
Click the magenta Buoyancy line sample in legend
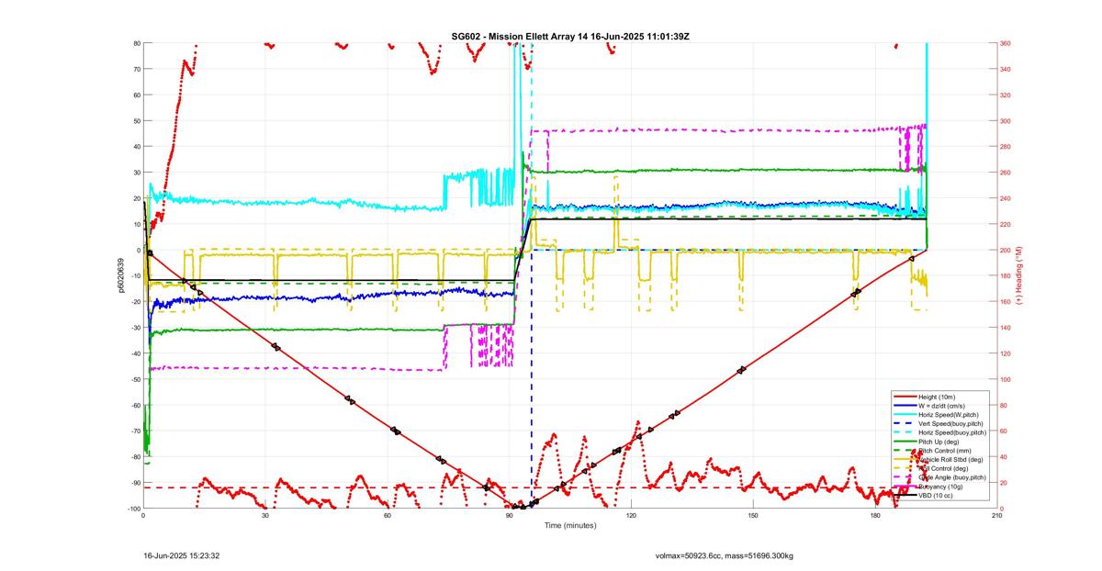(905, 487)
